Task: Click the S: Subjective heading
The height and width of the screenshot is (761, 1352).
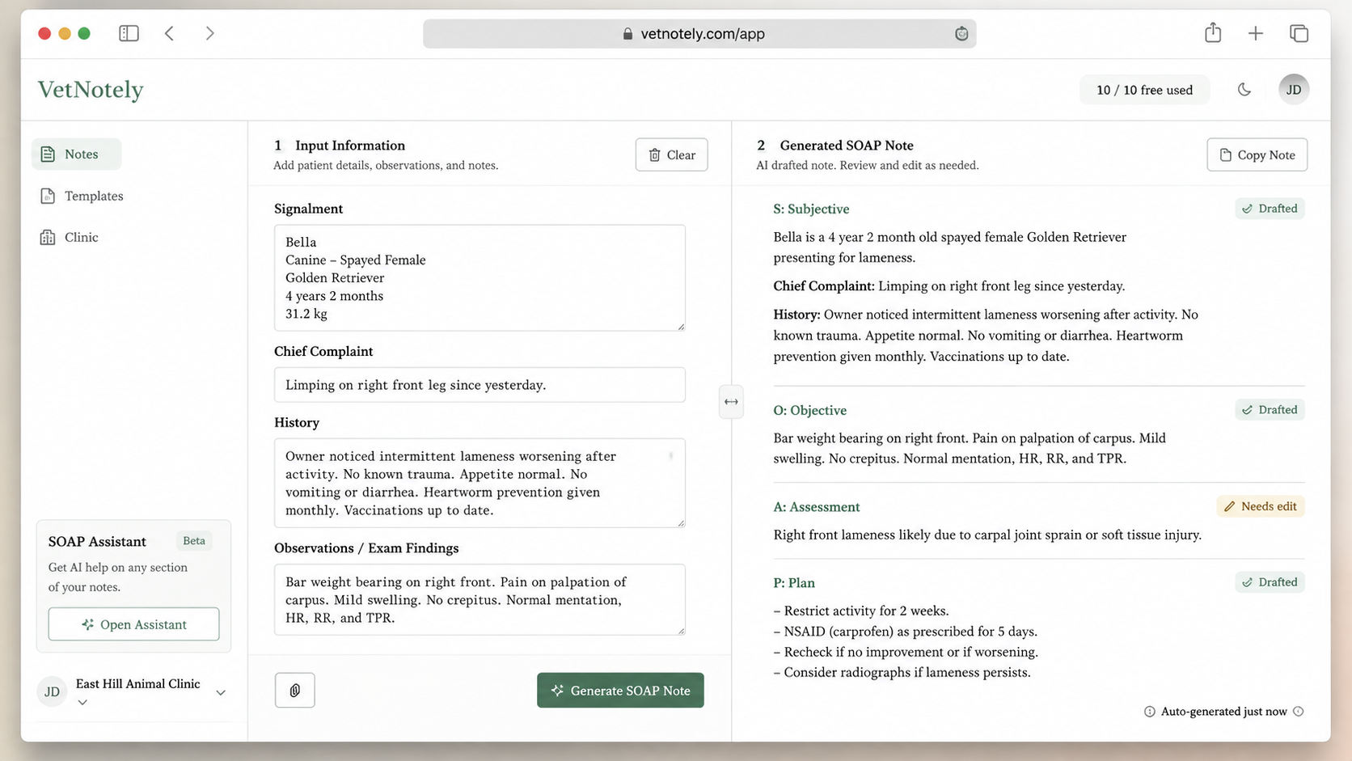Action: (811, 209)
